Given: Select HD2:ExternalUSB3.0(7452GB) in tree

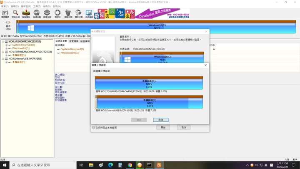Looking at the screenshot, I should coord(25,59).
